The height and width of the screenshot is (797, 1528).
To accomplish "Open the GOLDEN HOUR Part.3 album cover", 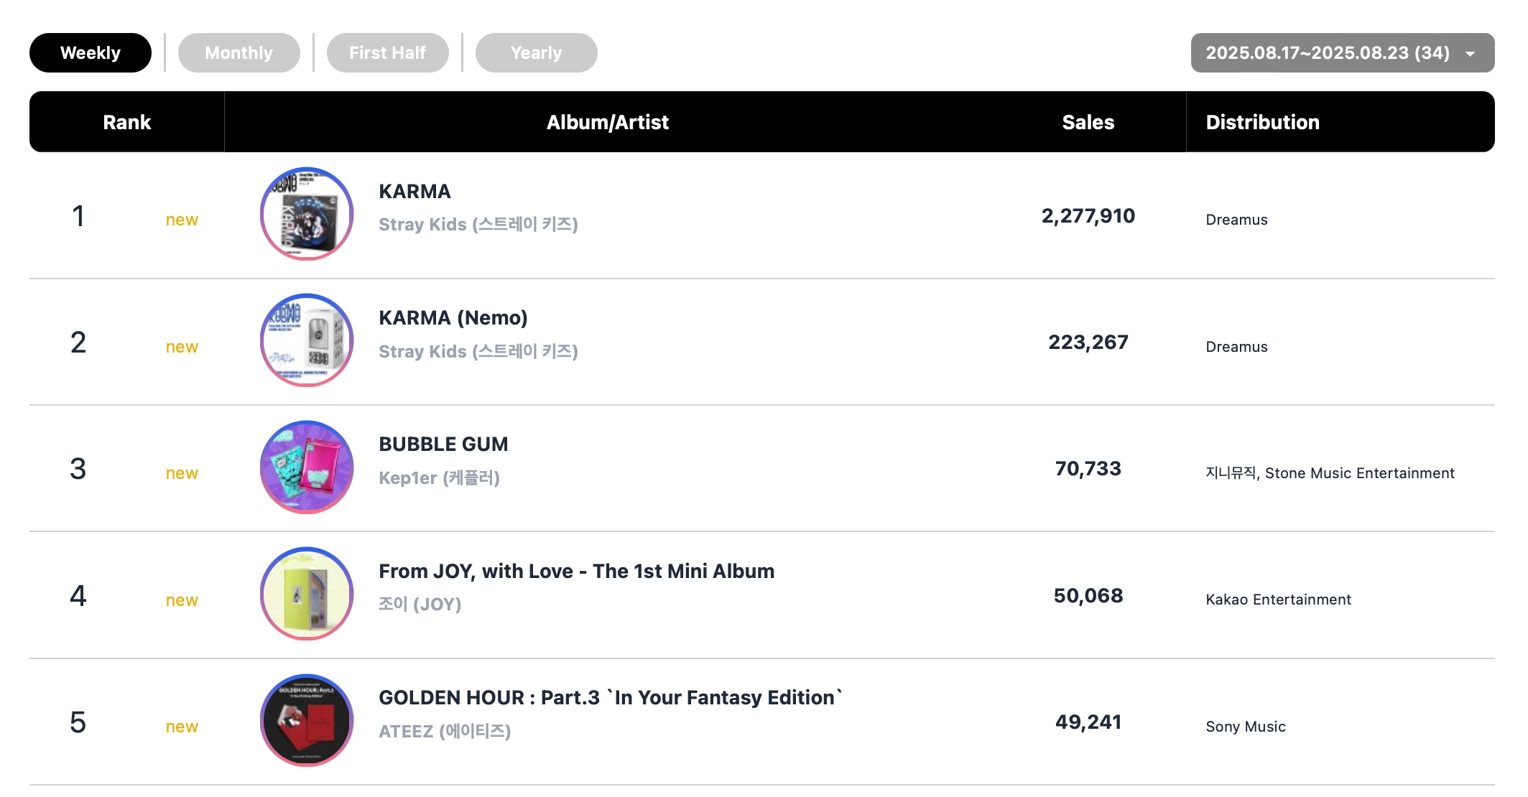I will click(307, 720).
